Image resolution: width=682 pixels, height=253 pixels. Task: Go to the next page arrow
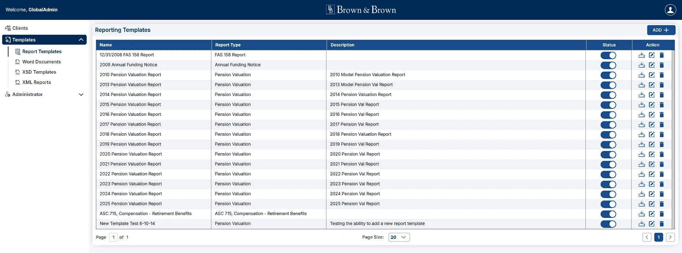click(670, 237)
